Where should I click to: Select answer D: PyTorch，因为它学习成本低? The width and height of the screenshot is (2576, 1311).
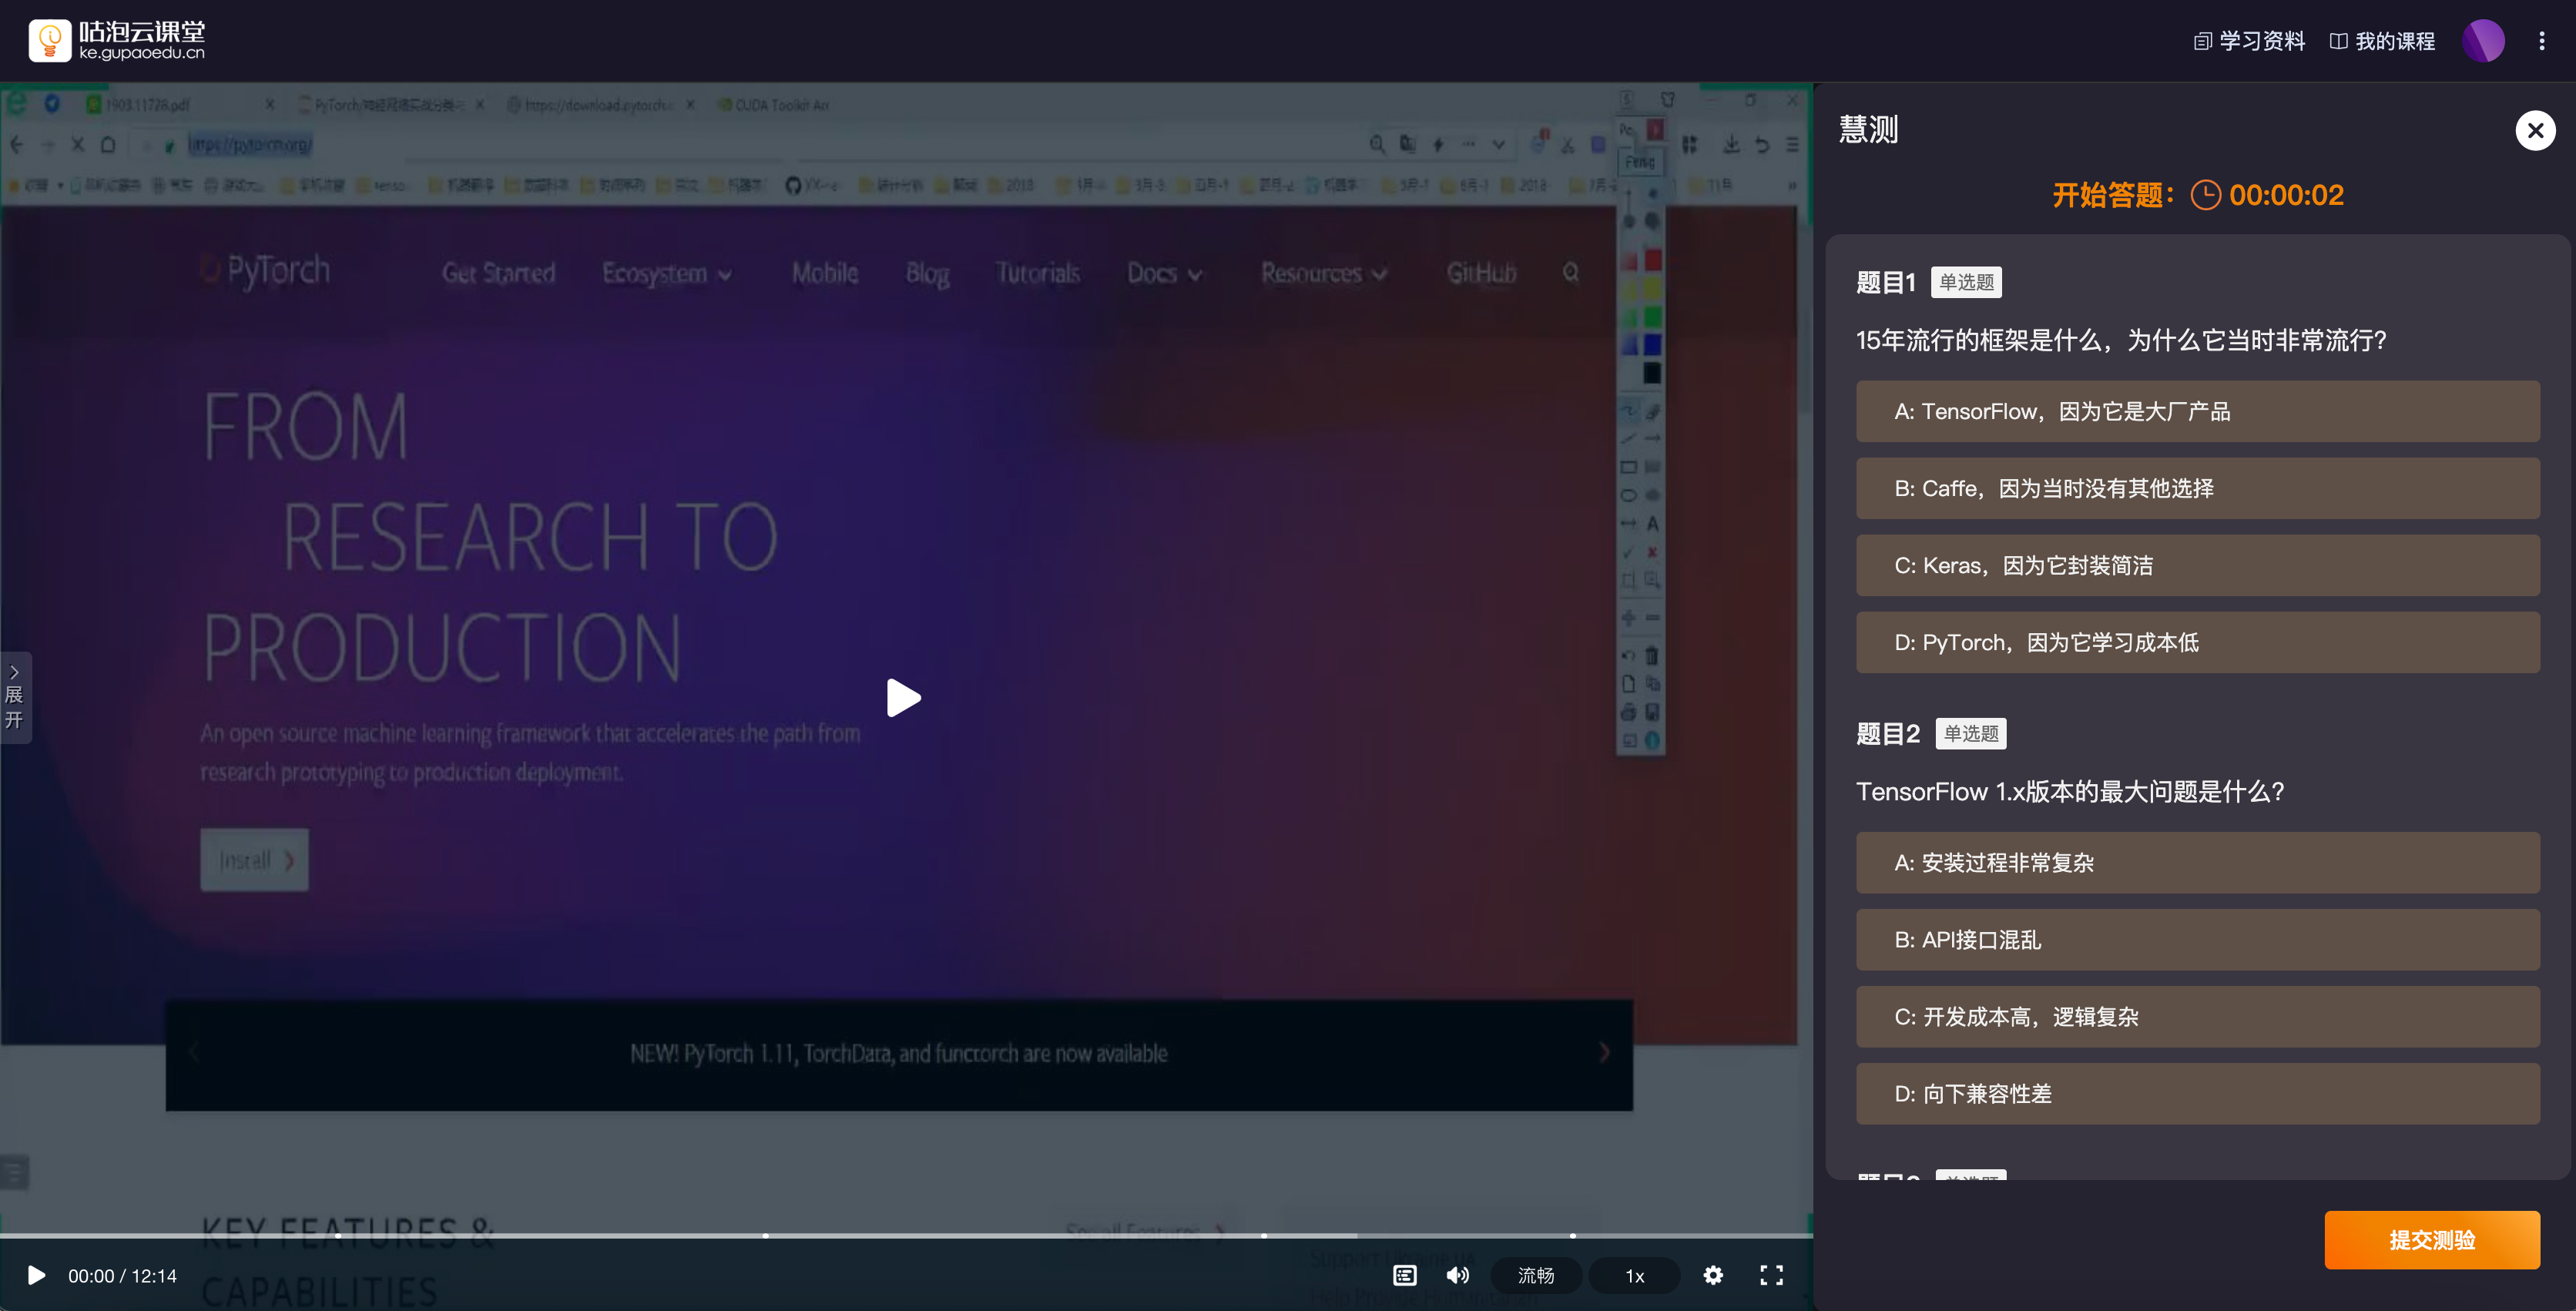pos(2197,642)
